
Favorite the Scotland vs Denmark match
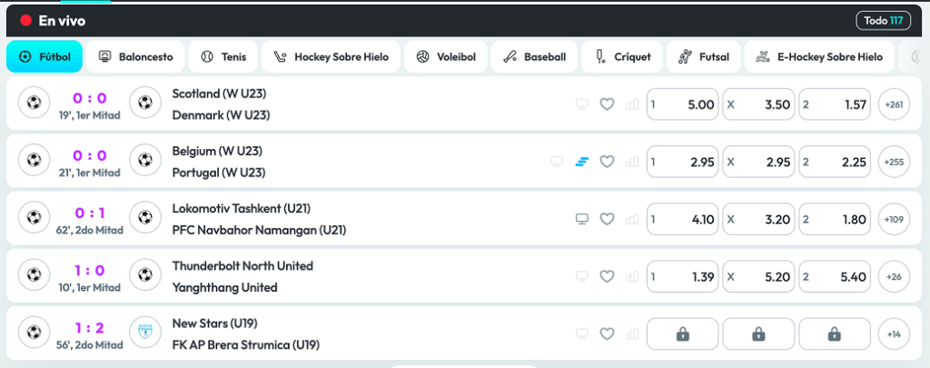click(608, 104)
